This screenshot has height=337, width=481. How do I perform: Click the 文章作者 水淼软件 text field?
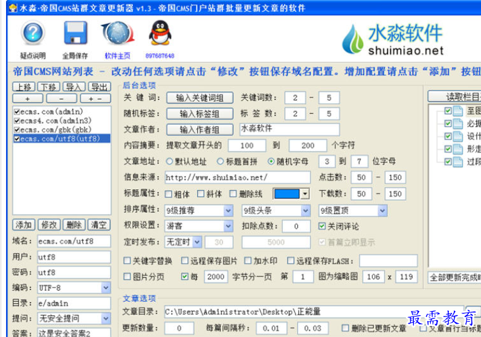tap(289, 129)
